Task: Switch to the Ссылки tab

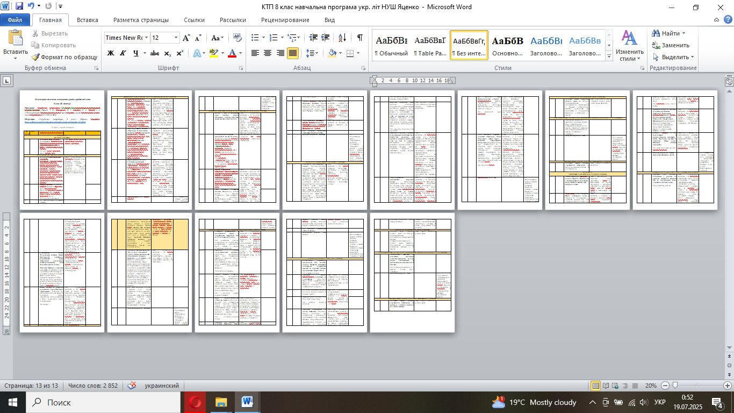Action: [x=195, y=20]
